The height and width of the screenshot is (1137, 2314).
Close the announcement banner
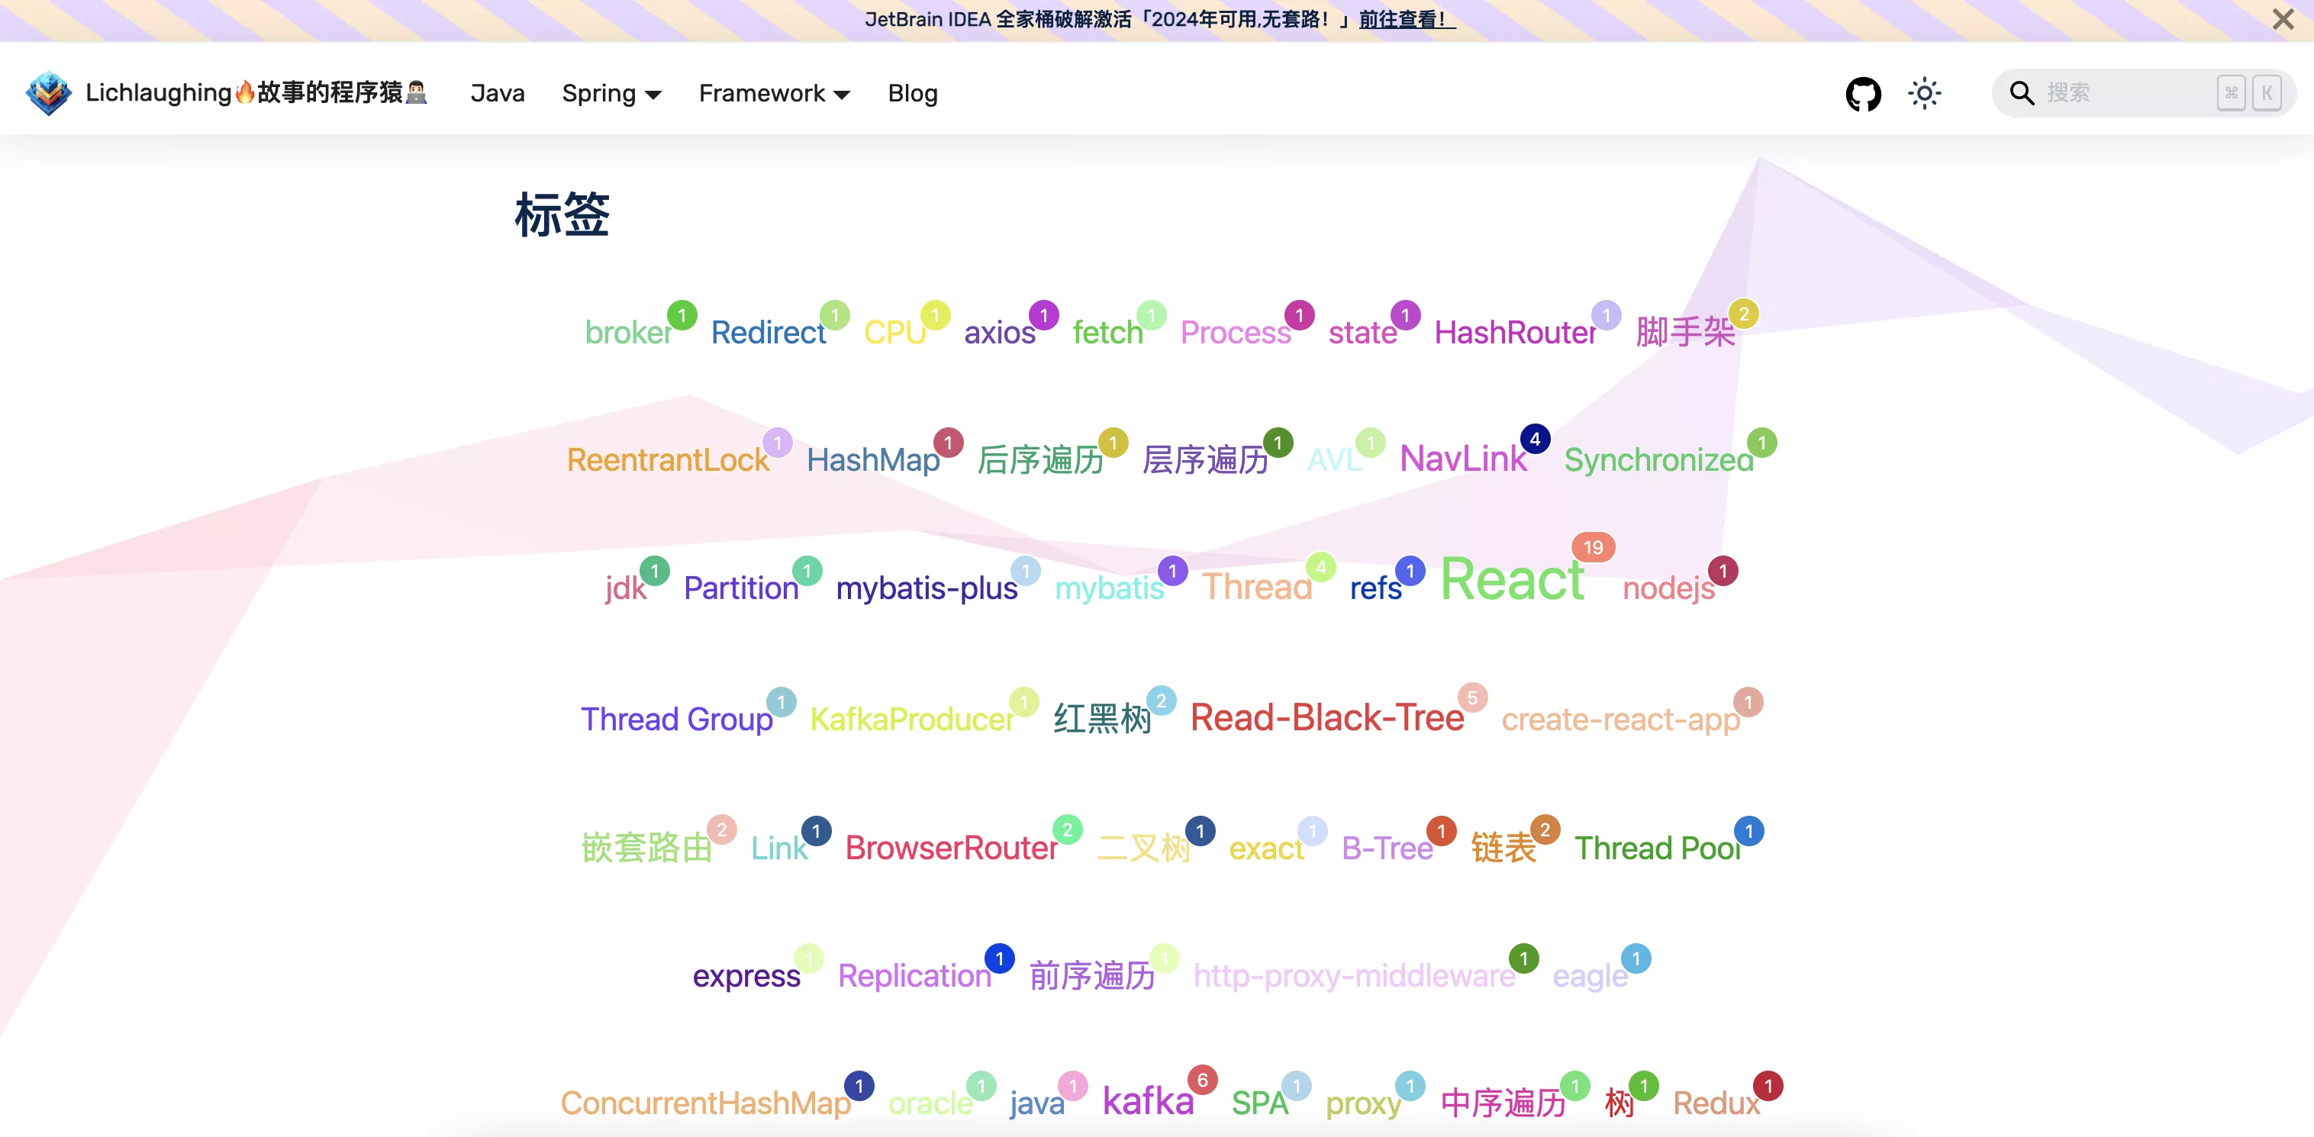(2283, 20)
